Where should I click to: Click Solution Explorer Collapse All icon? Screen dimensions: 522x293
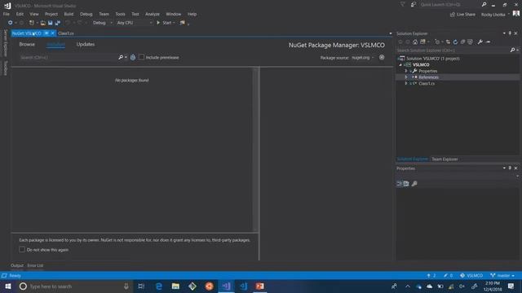click(462, 42)
